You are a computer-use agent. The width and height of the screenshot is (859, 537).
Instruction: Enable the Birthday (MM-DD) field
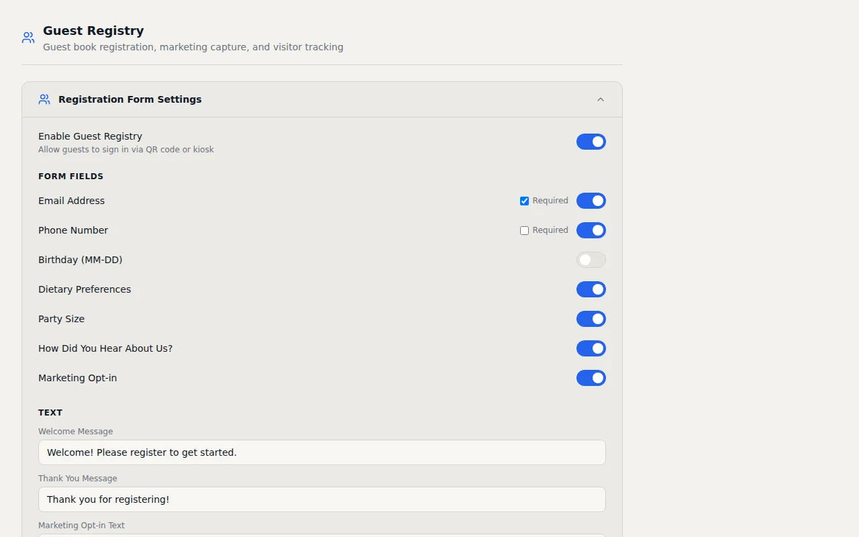[x=591, y=260]
